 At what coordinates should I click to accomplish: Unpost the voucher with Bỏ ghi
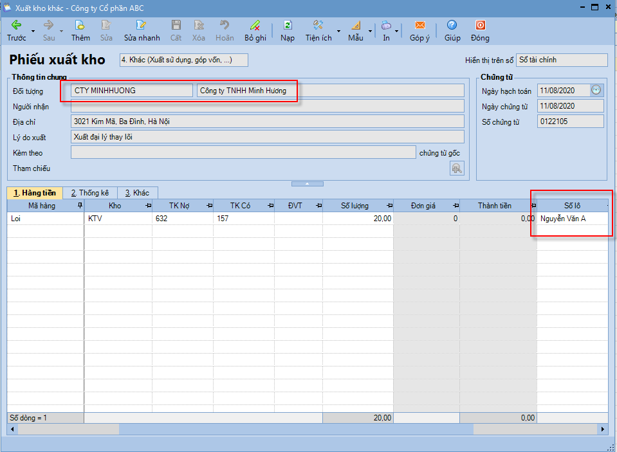pyautogui.click(x=255, y=25)
